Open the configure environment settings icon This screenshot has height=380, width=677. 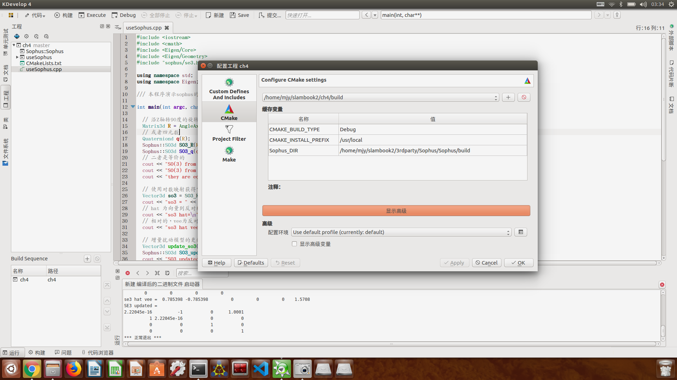[x=520, y=232]
